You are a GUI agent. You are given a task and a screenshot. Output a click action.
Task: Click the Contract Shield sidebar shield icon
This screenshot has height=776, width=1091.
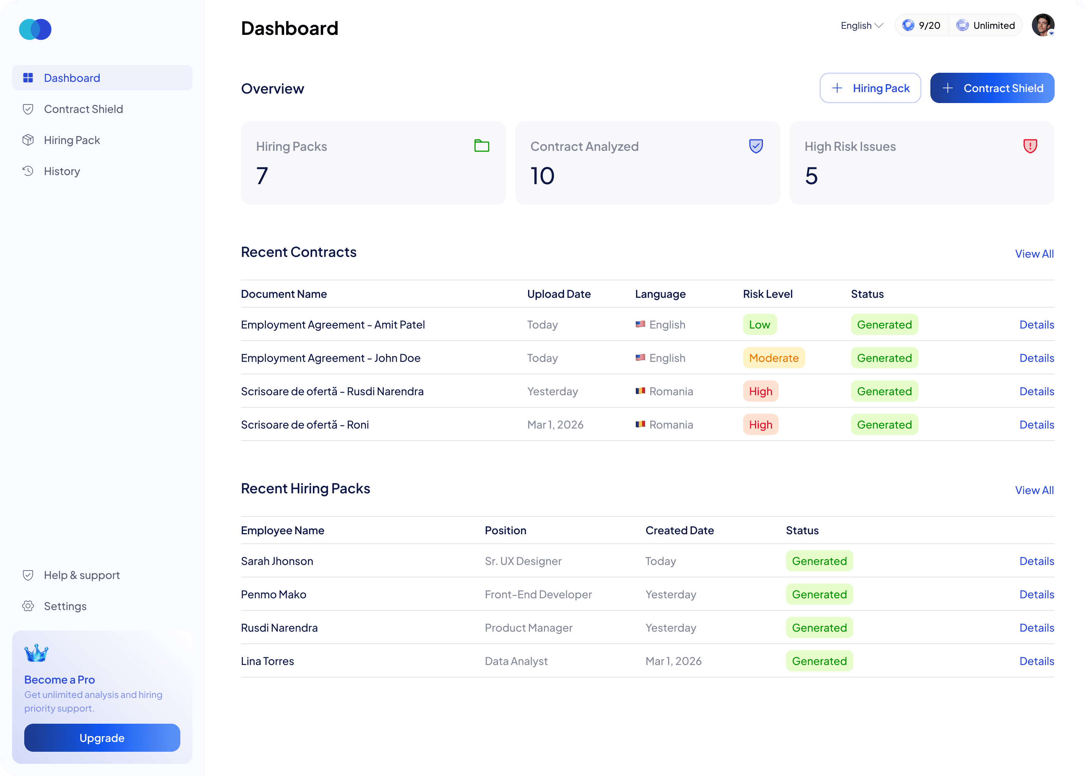[x=28, y=109]
